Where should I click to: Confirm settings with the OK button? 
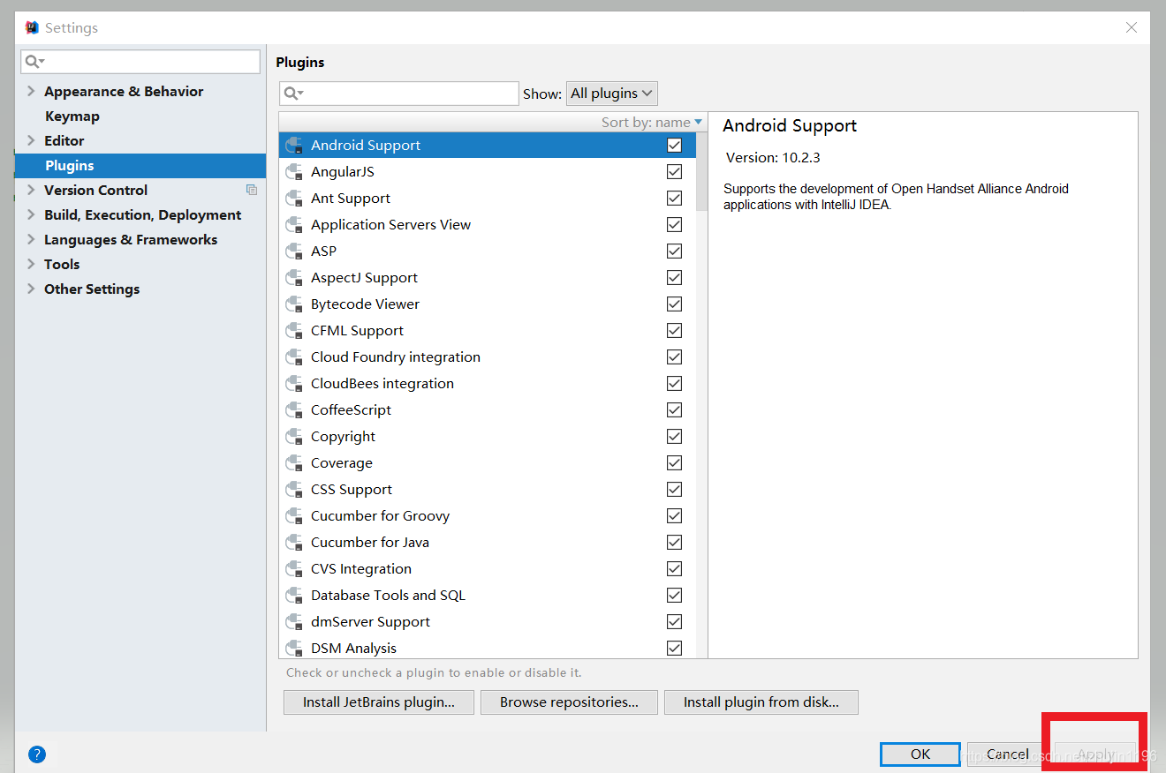(920, 754)
